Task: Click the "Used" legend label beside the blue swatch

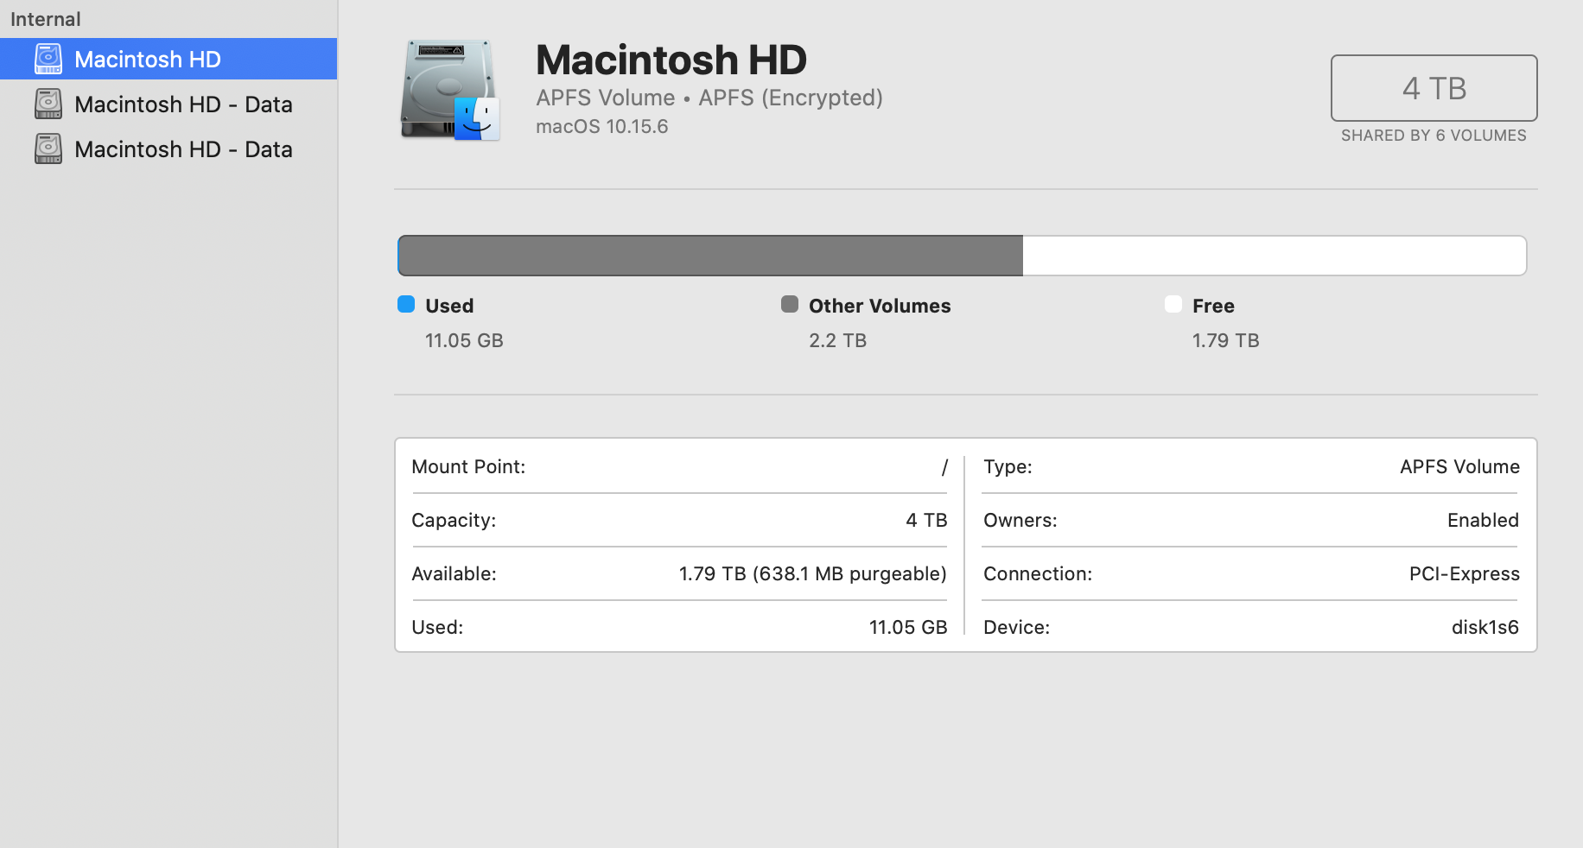Action: (x=449, y=306)
